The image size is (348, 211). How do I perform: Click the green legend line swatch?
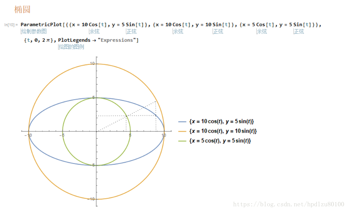coord(182,141)
